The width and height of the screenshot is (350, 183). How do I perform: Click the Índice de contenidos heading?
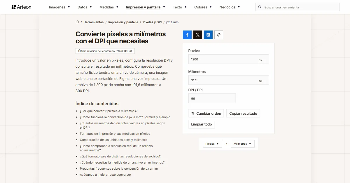97,104
